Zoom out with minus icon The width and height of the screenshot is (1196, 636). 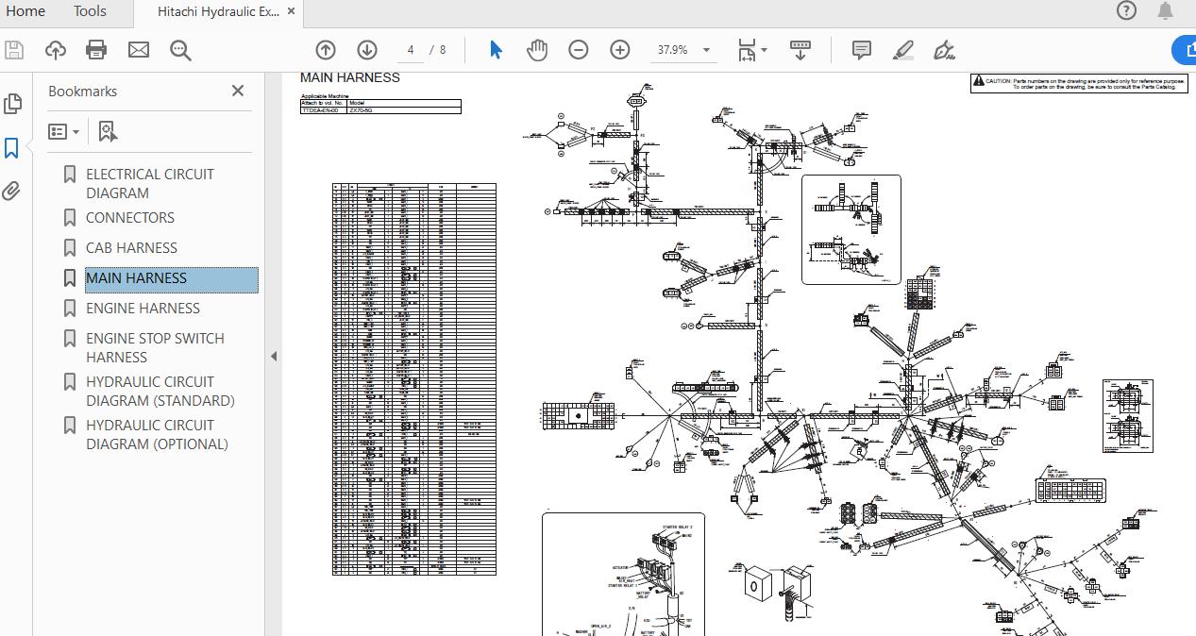579,50
